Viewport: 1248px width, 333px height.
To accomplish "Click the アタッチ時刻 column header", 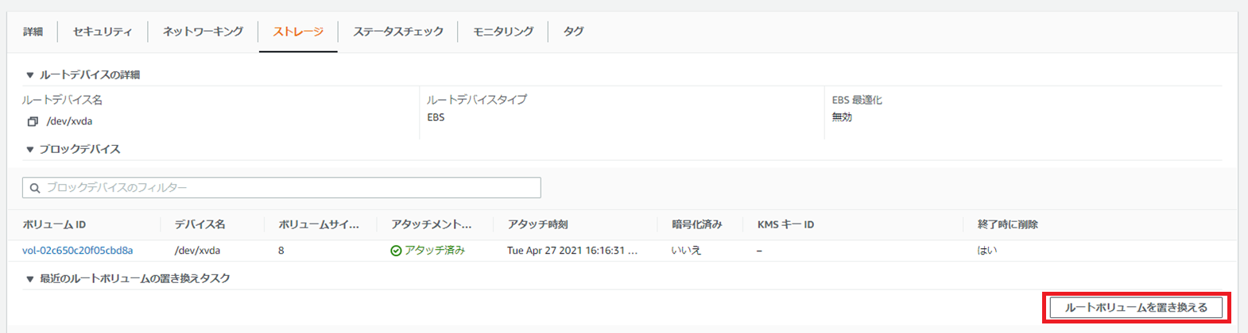I will tap(537, 224).
